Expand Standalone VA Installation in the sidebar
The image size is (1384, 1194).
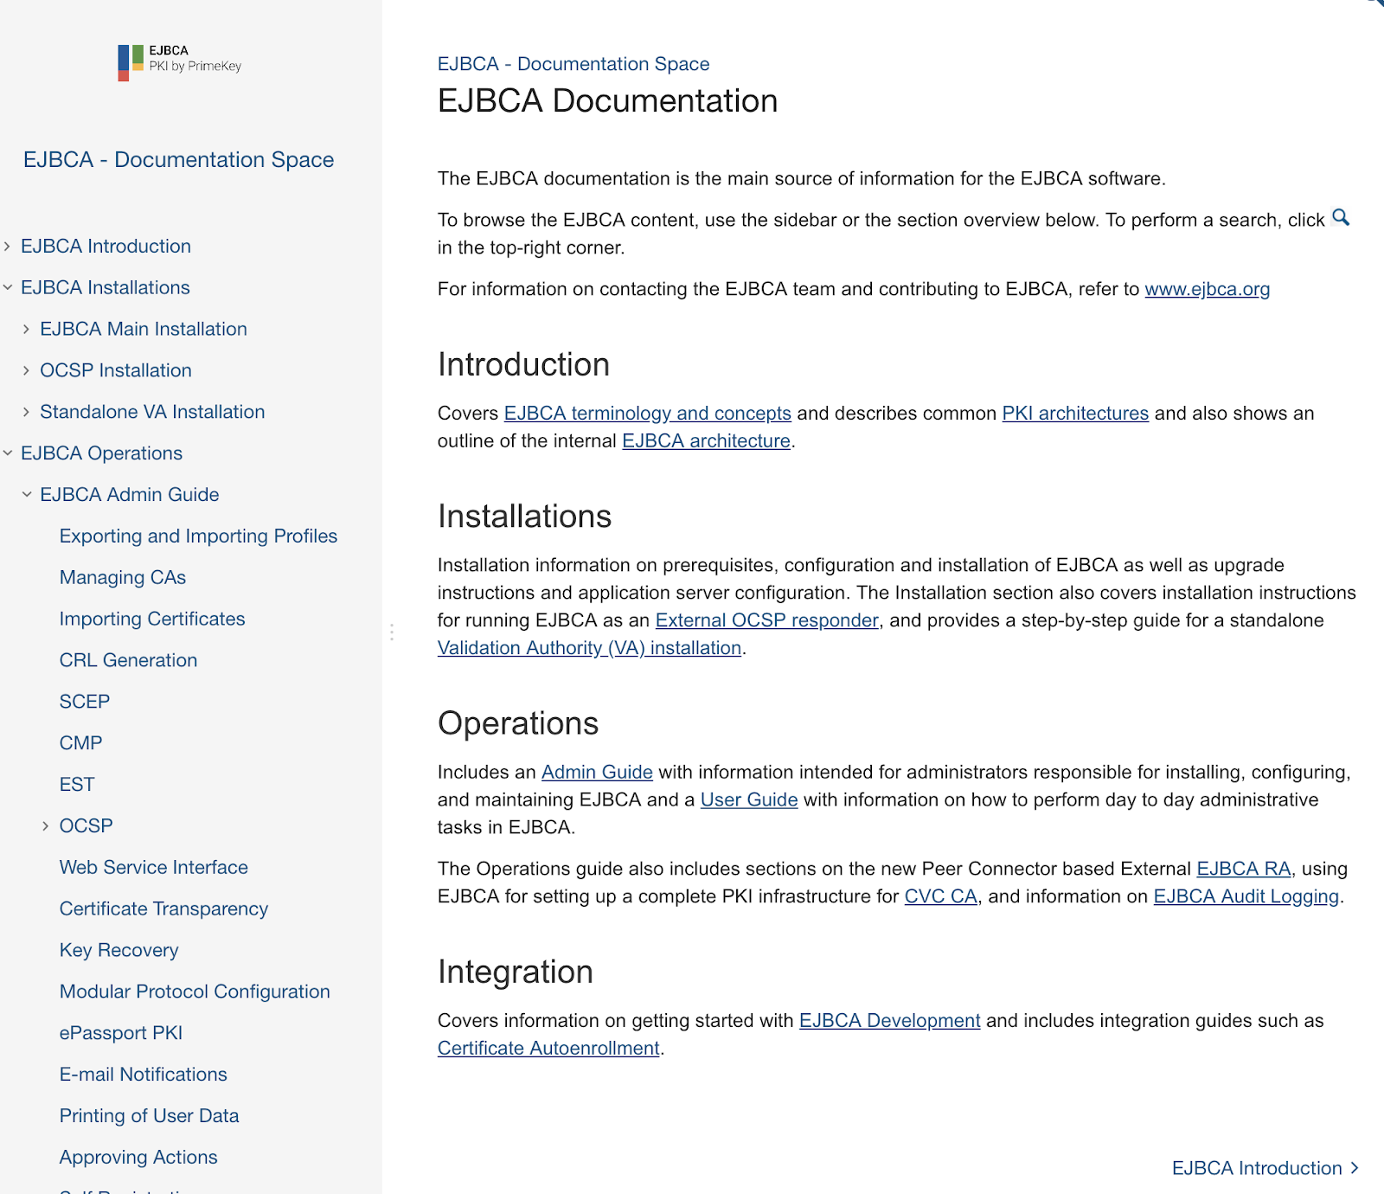pyautogui.click(x=26, y=411)
